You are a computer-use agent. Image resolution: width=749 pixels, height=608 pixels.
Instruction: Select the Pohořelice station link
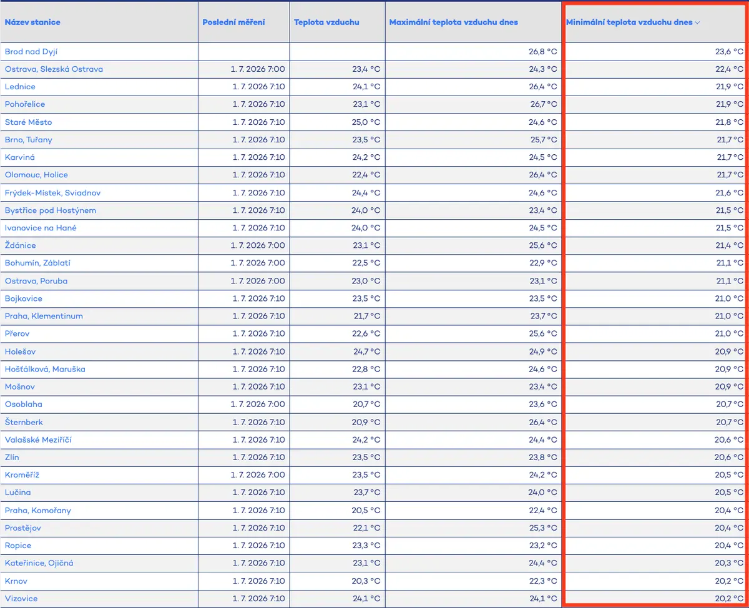coord(25,104)
